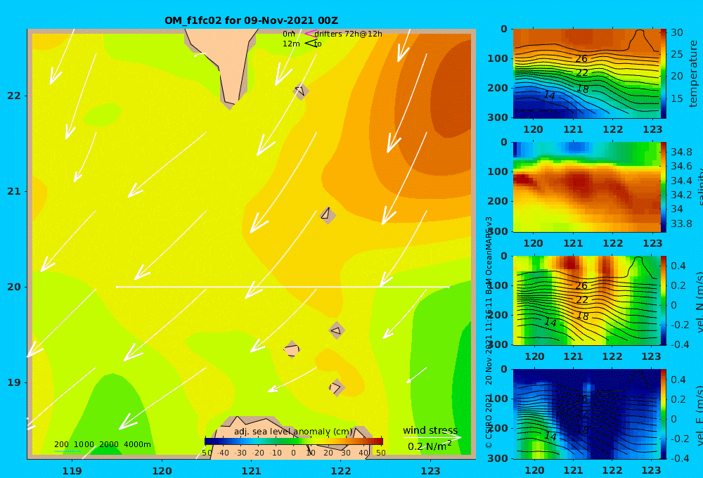Select the CSIRO BoM OceanMAPS copyright text

tap(489, 332)
